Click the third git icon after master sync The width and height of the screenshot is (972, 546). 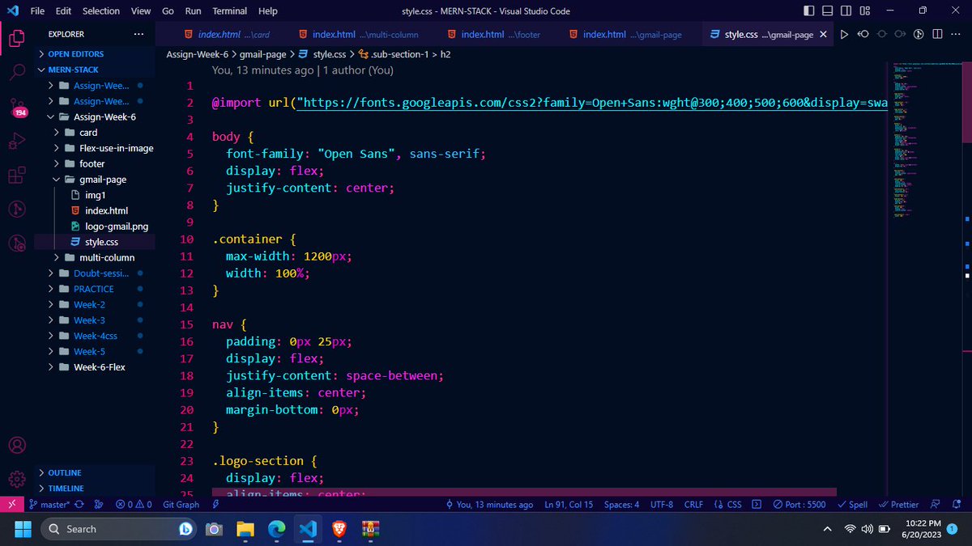click(99, 504)
